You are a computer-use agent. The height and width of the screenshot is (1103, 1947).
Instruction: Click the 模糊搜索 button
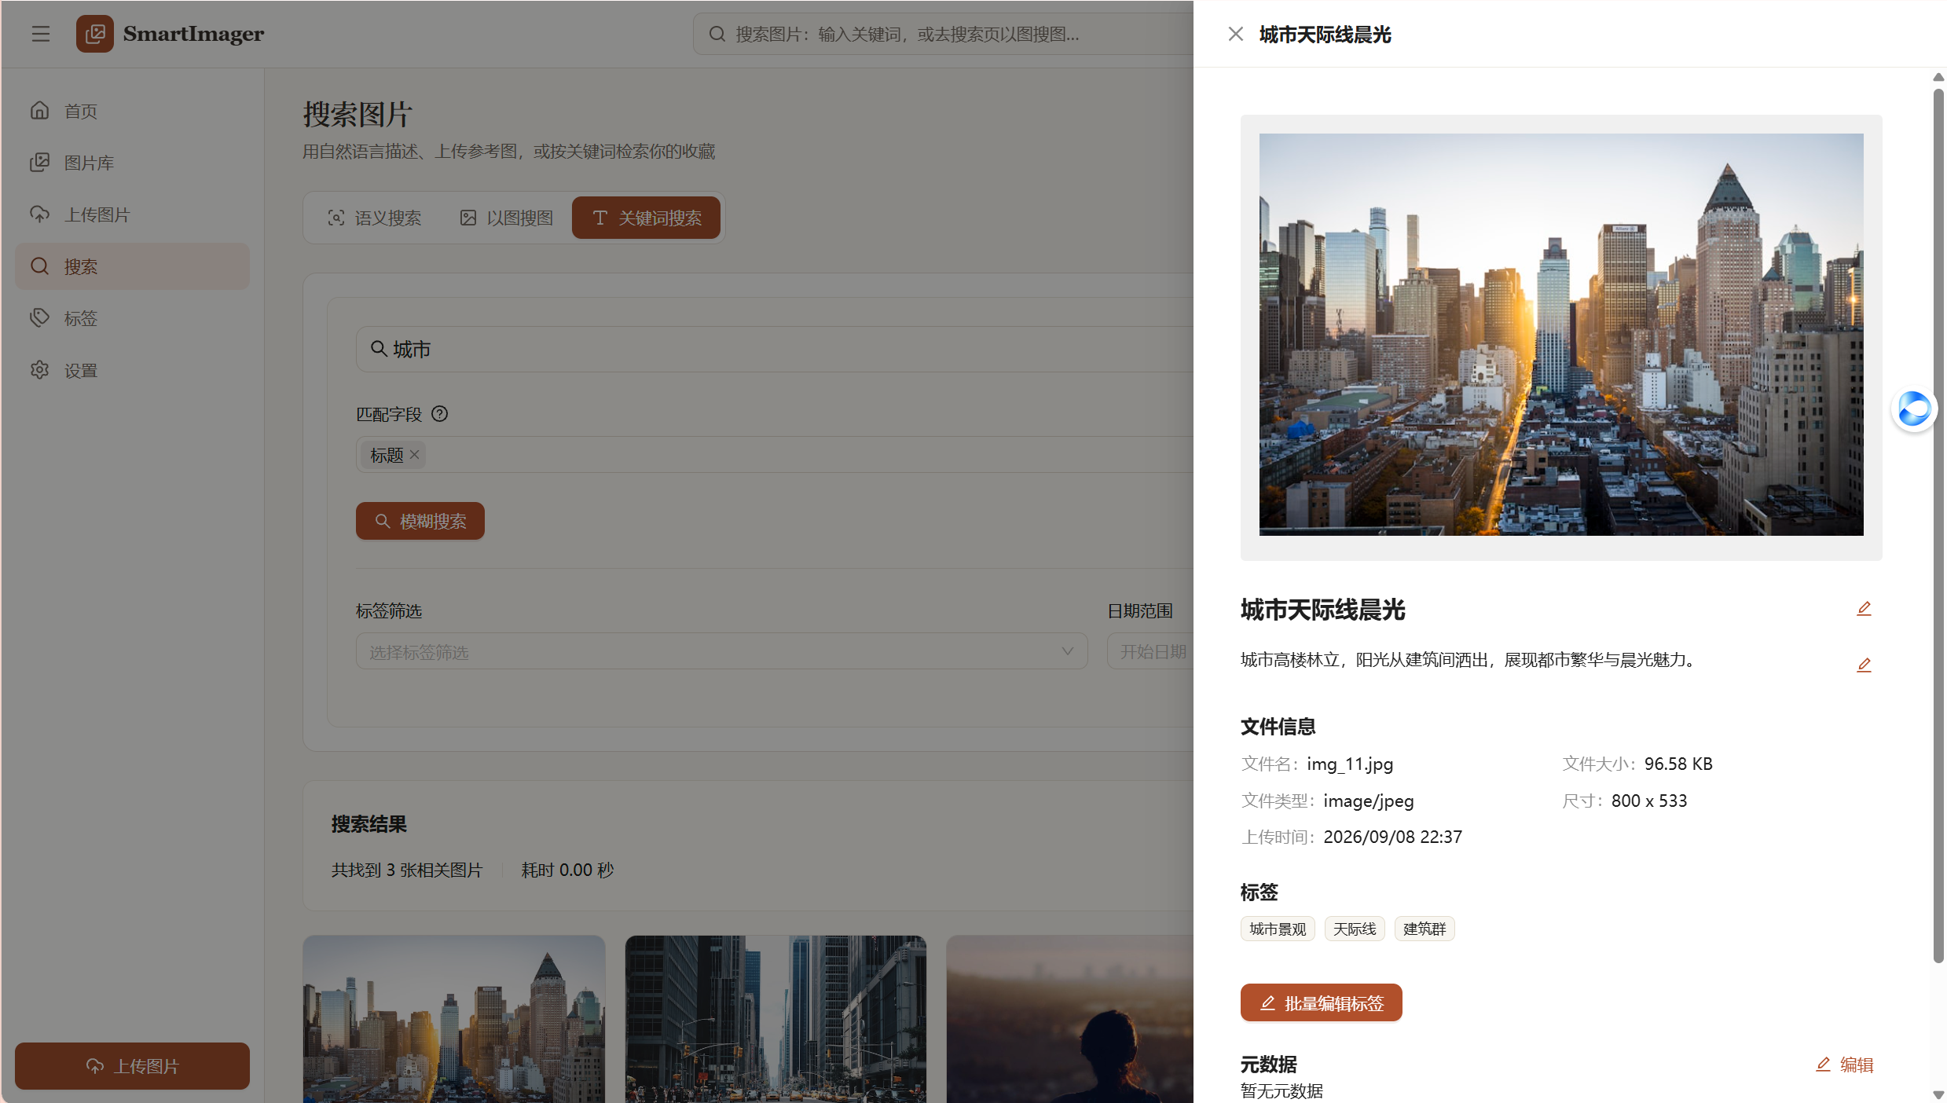420,521
